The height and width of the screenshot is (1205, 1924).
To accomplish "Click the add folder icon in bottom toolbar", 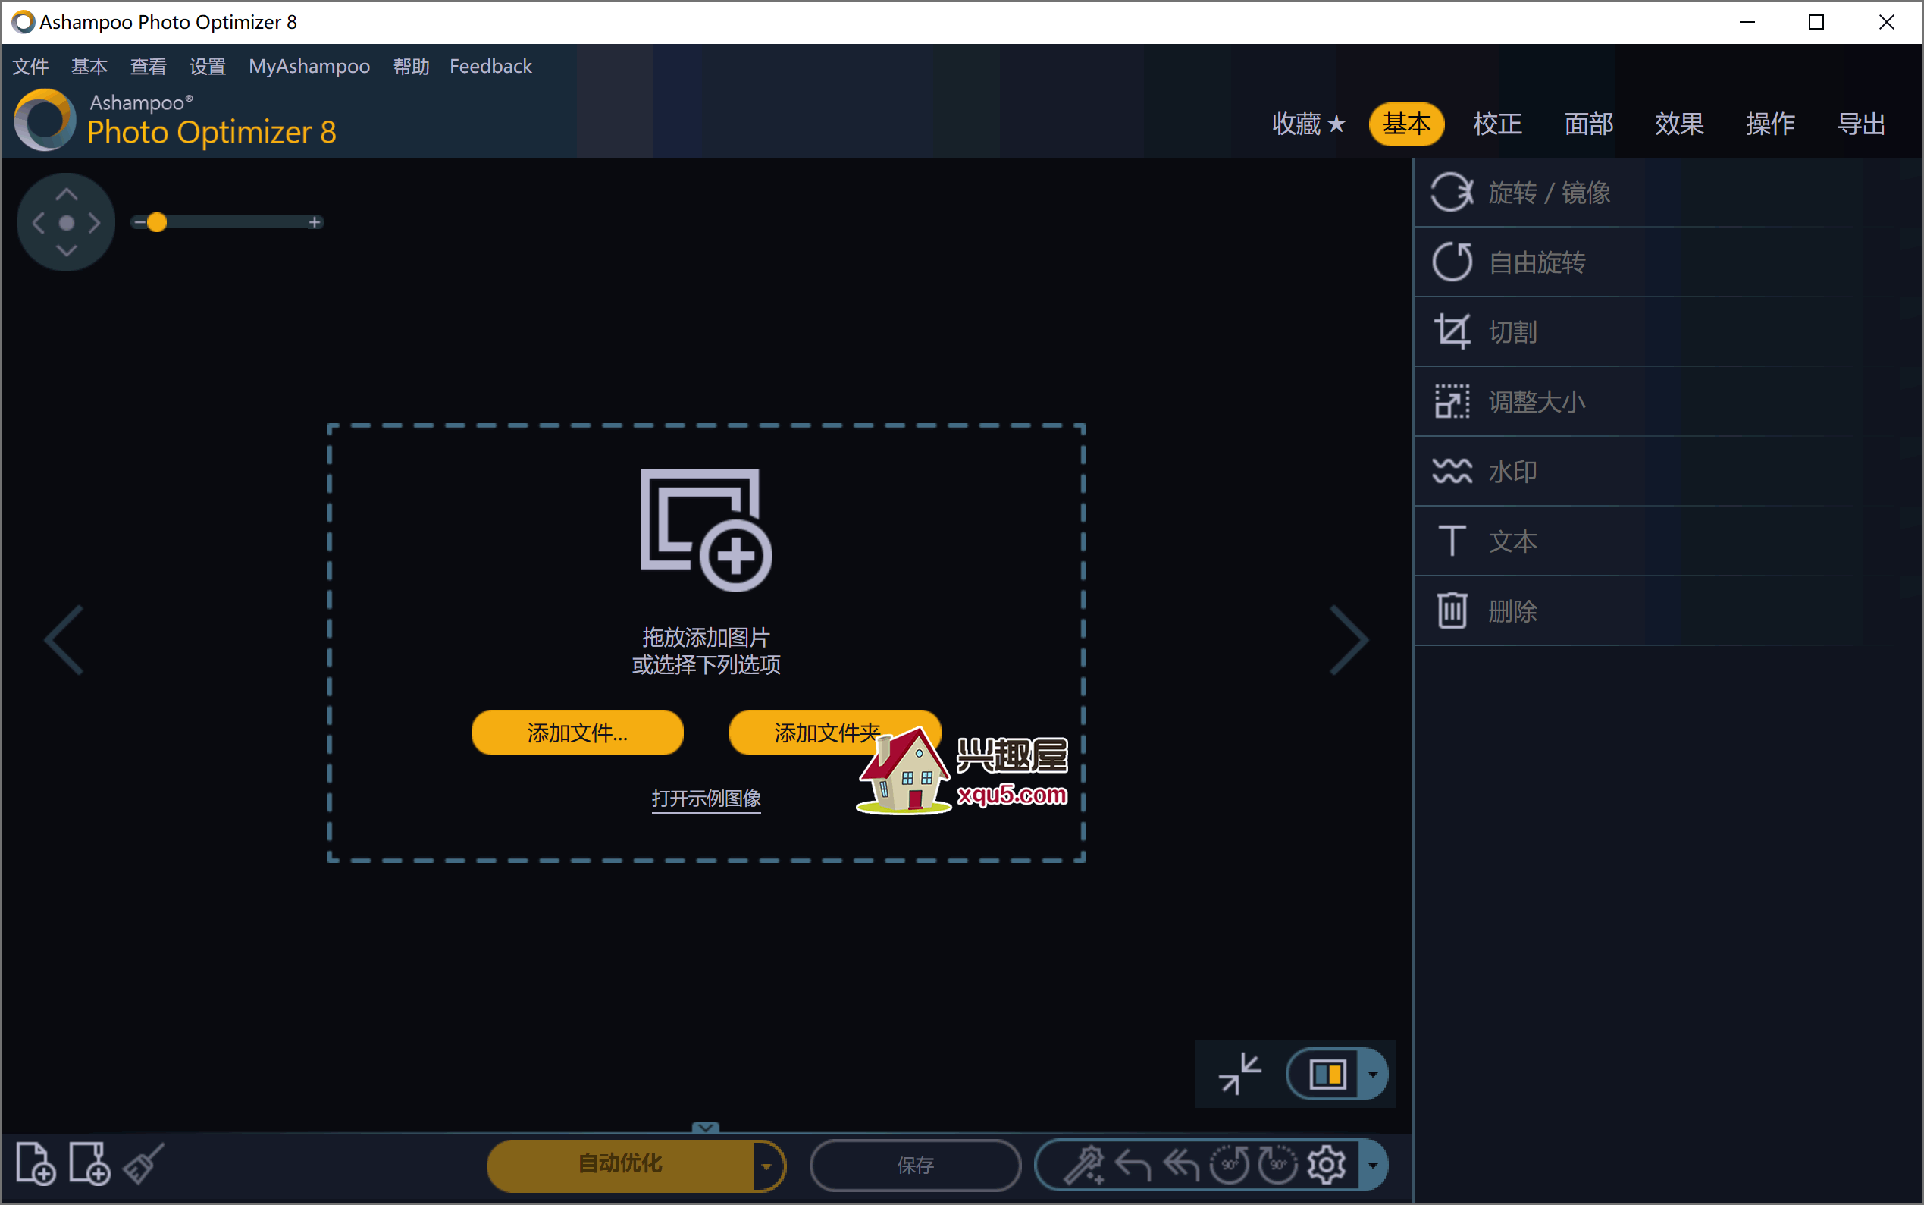I will (x=89, y=1164).
